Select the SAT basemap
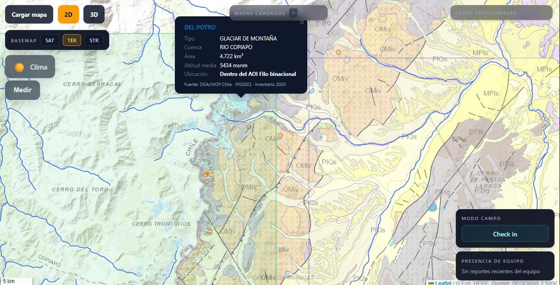This screenshot has height=285, width=560. tap(50, 40)
